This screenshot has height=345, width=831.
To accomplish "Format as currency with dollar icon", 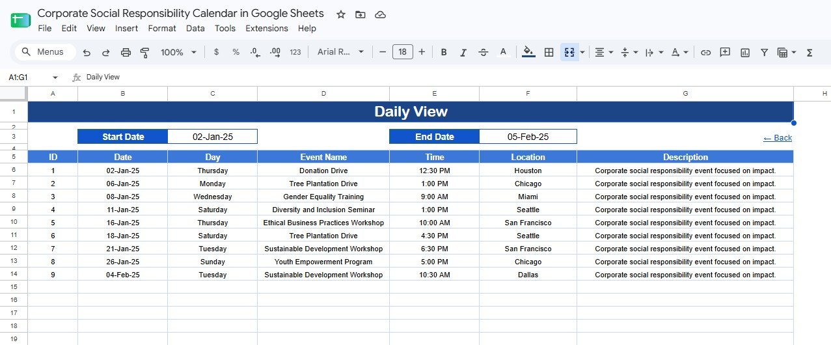I will click(216, 52).
